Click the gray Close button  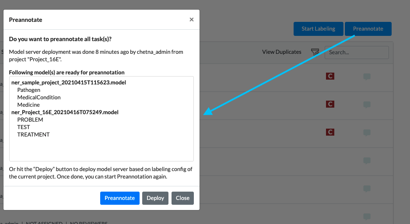coord(182,198)
